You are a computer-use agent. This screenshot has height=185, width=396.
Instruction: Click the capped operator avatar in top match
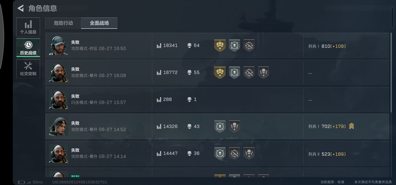point(58,46)
